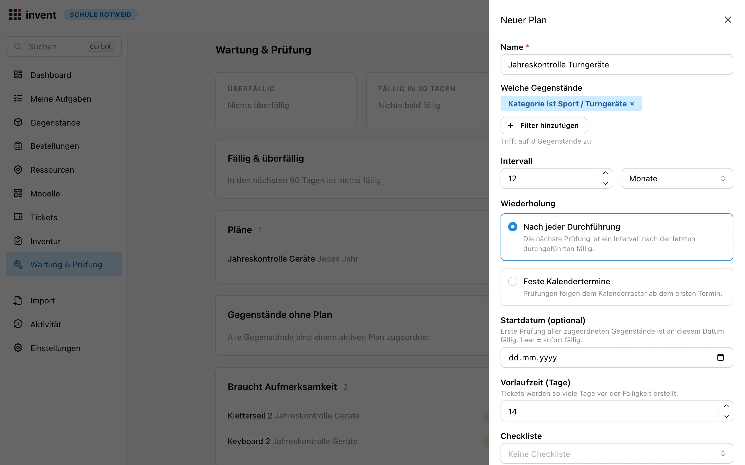The image size is (745, 465).
Task: Click the Tickets icon in sidebar
Action: [18, 217]
